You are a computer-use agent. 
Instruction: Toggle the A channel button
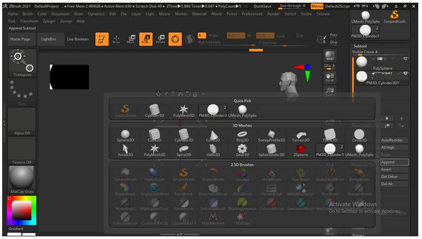point(202,36)
